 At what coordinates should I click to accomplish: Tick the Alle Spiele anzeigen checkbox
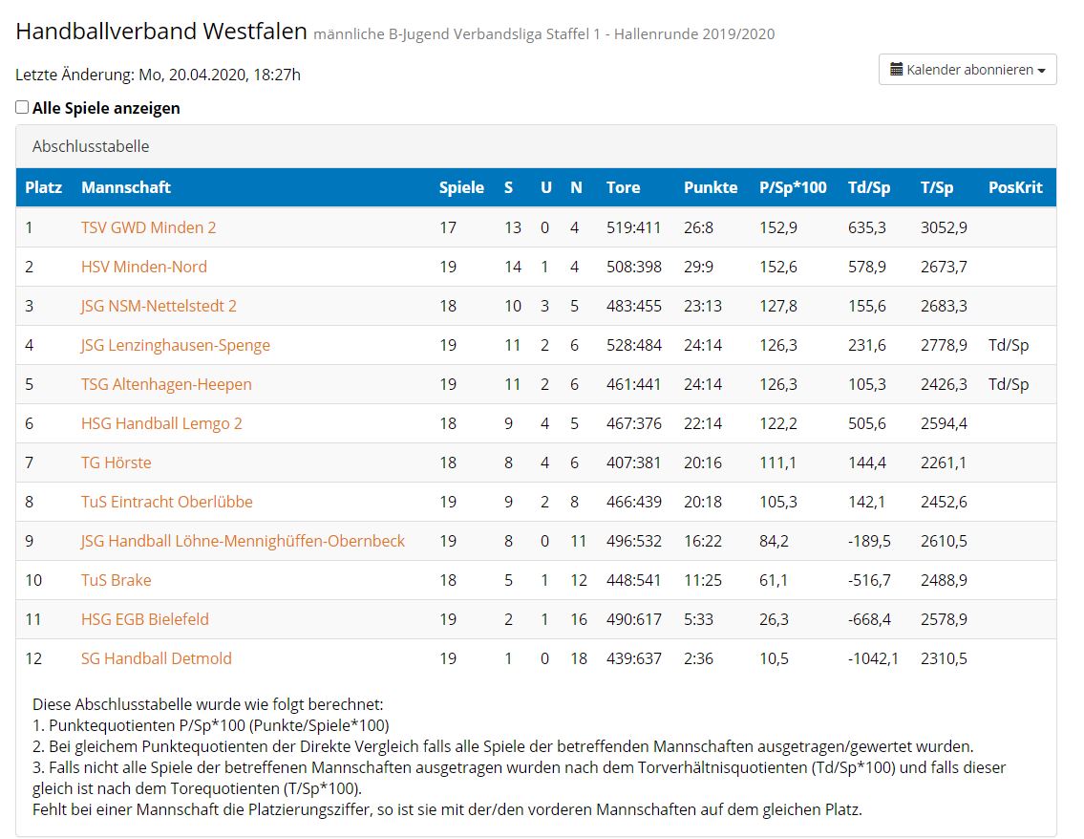click(x=22, y=107)
